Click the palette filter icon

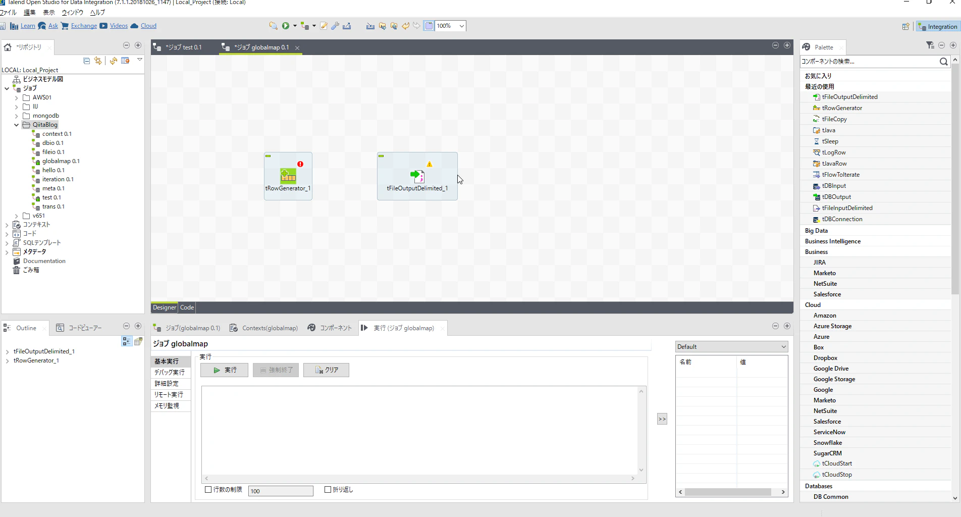coord(930,45)
